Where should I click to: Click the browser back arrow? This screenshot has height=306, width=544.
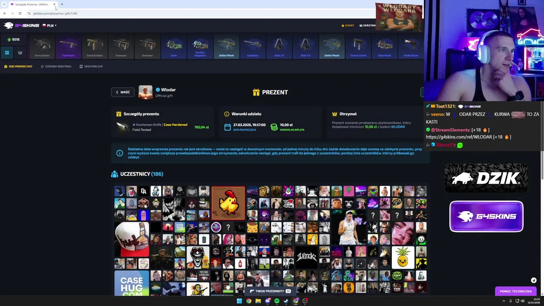[x=5, y=13]
